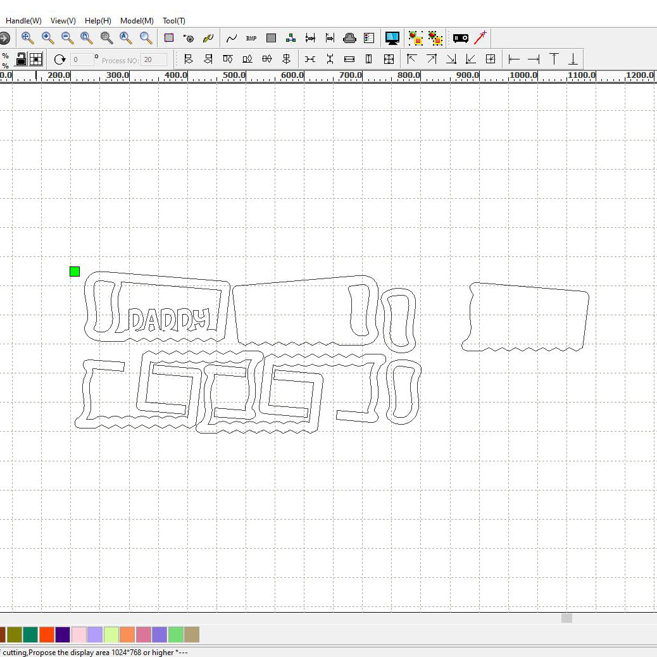Select the curve smoothing tool icon
Viewport: 657px width, 657px height.
click(232, 38)
